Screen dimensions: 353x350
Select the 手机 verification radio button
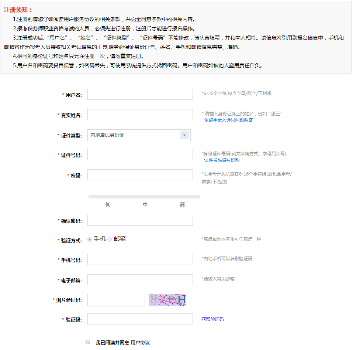(x=89, y=239)
